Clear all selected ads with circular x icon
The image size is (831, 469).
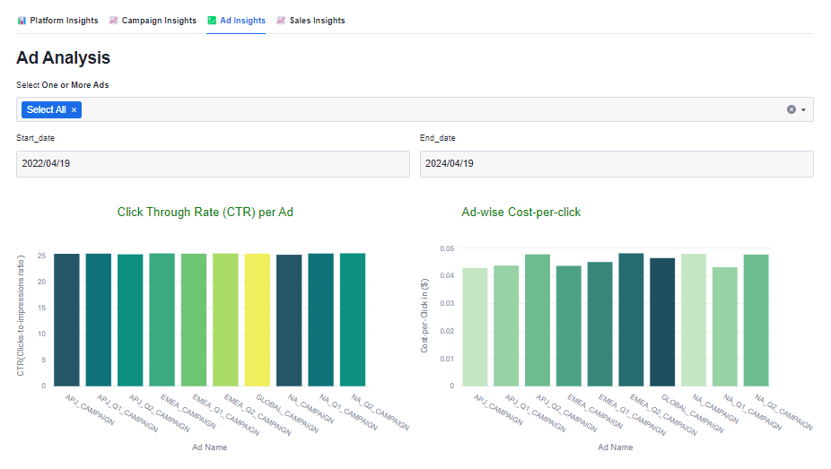click(x=792, y=109)
